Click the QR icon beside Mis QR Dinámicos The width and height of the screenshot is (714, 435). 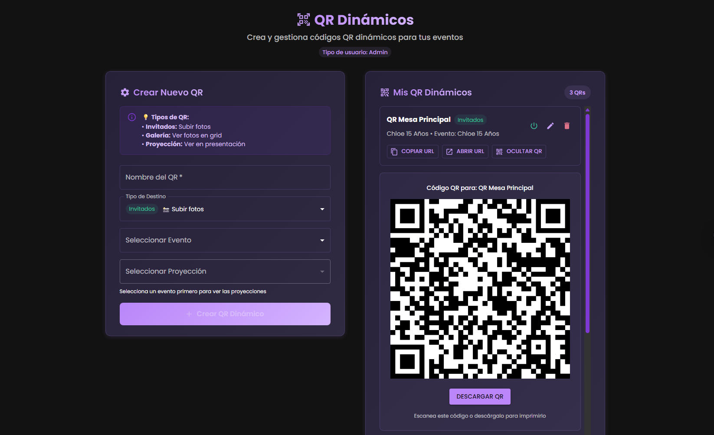point(385,92)
